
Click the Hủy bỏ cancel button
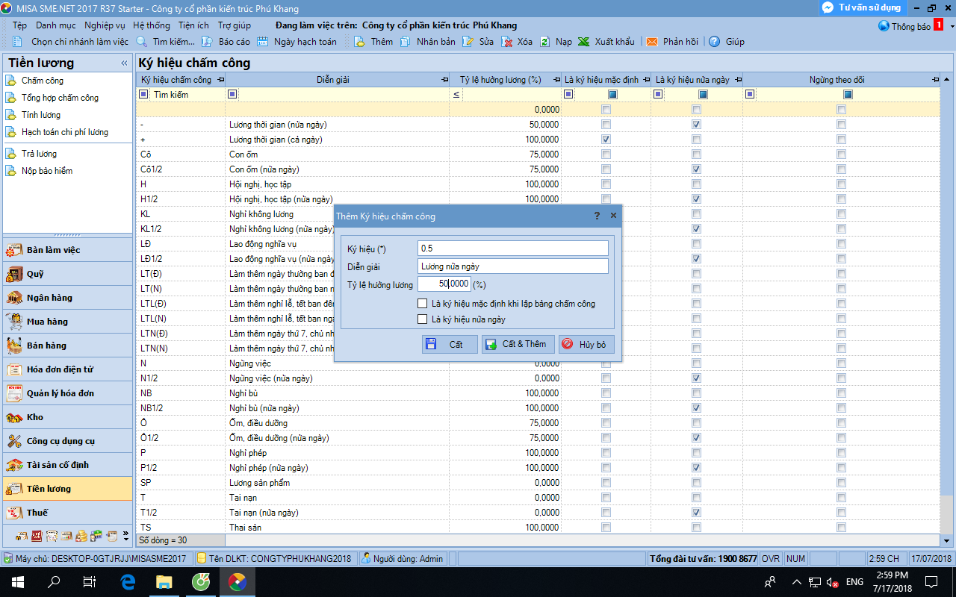click(x=587, y=344)
